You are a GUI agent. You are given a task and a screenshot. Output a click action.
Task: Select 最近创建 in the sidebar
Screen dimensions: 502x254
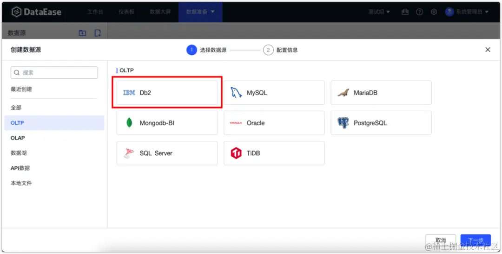pos(21,89)
